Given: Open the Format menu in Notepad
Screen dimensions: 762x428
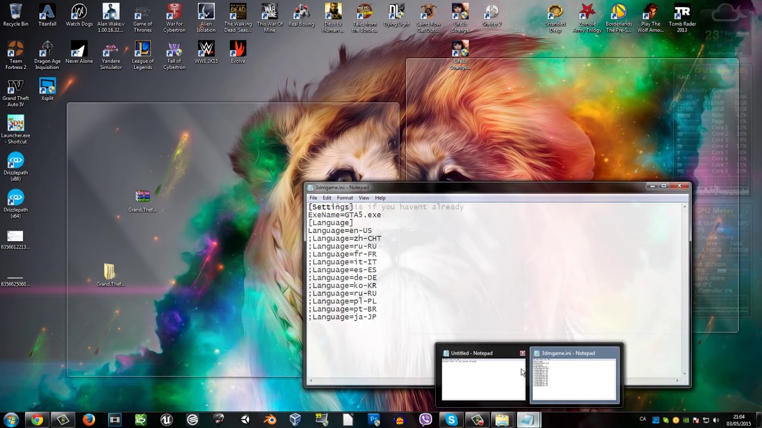Looking at the screenshot, I should click(x=345, y=198).
